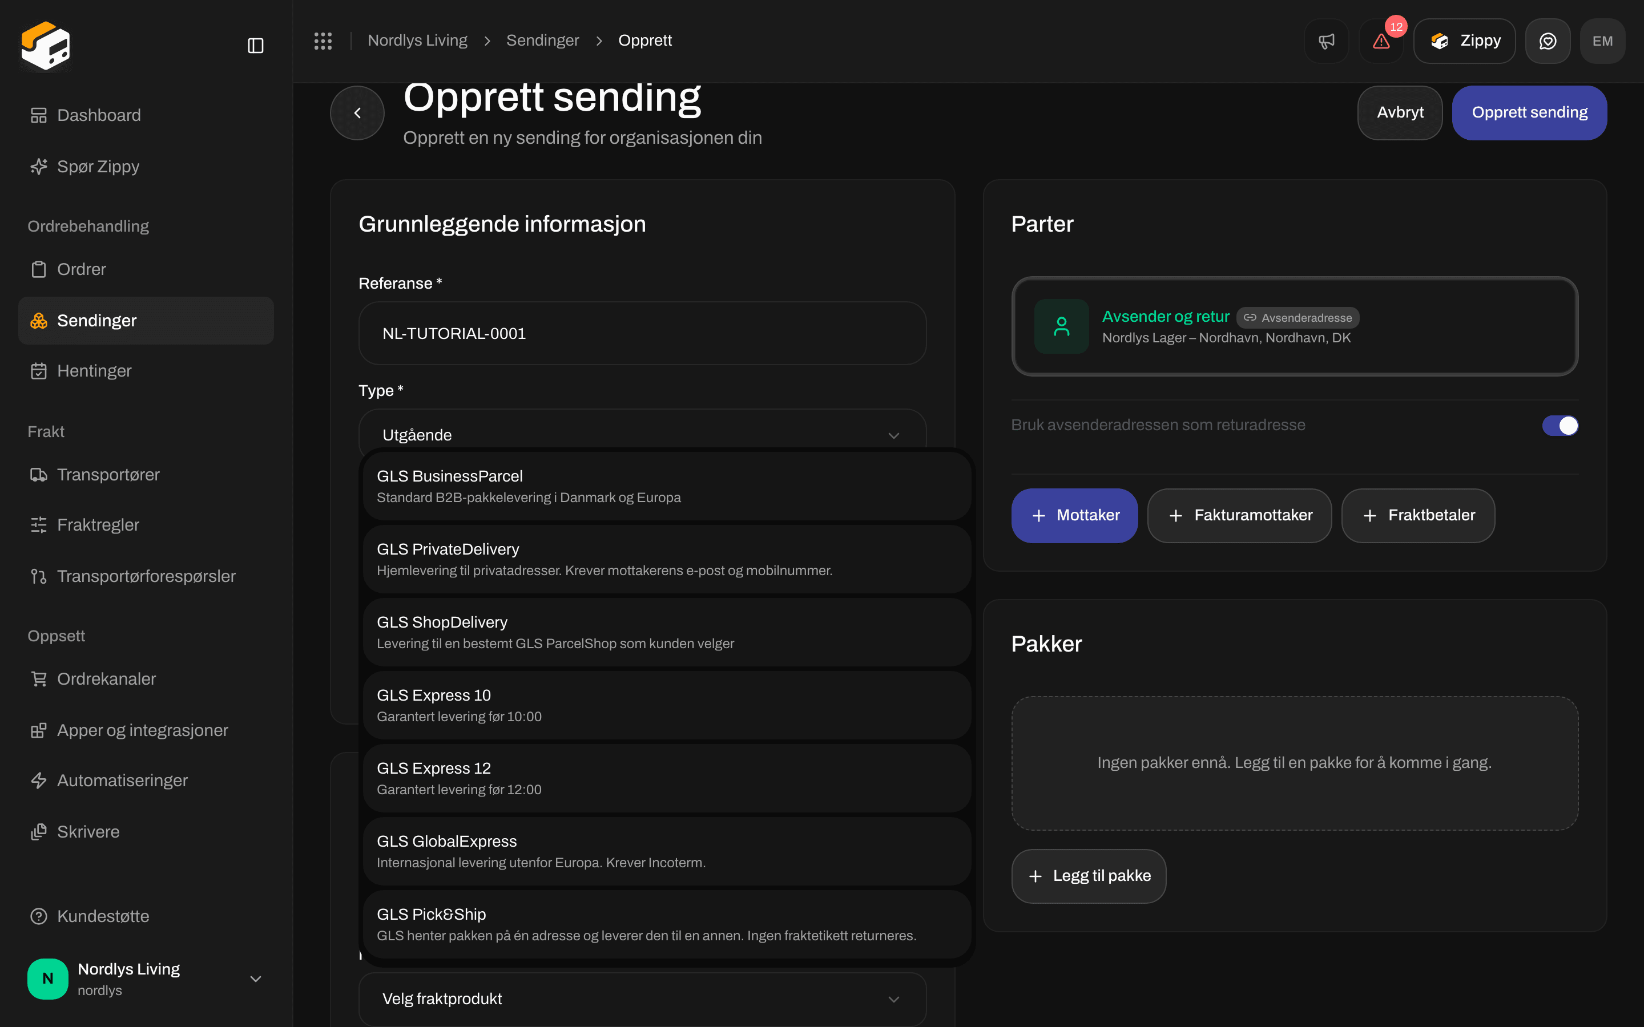Open Automatiseringer in sidebar
The height and width of the screenshot is (1027, 1644).
[x=146, y=781]
